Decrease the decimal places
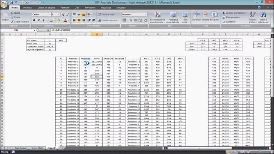The image size is (274, 154). pos(146,20)
